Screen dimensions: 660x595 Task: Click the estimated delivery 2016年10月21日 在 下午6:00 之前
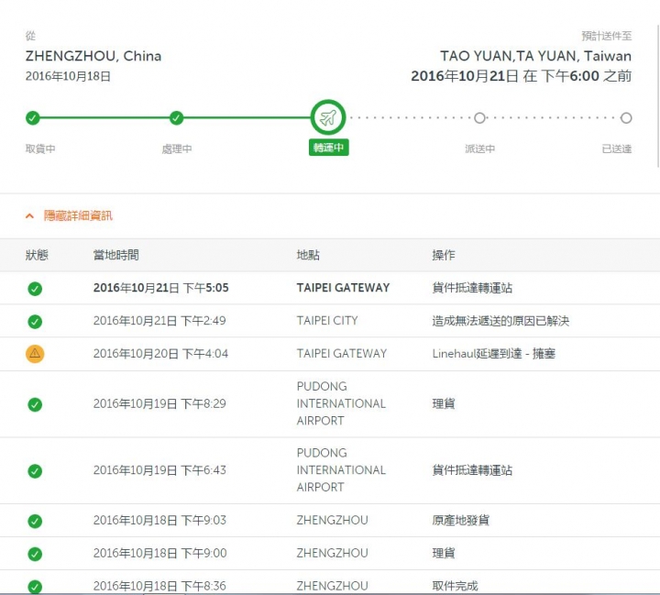pos(521,76)
